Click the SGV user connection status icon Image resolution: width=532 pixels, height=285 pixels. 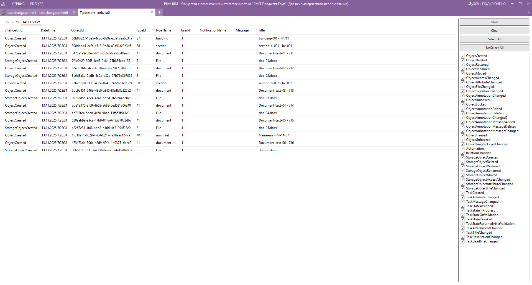470,4
